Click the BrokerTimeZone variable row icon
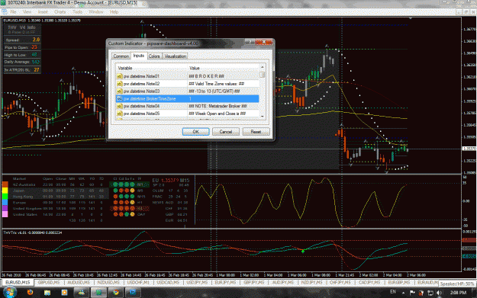The height and width of the screenshot is (298, 477). pos(120,99)
